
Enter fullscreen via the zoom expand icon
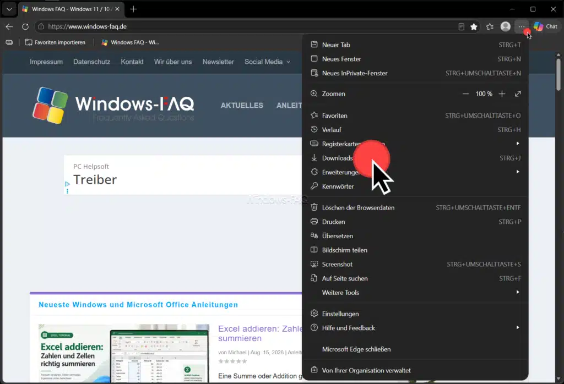518,94
